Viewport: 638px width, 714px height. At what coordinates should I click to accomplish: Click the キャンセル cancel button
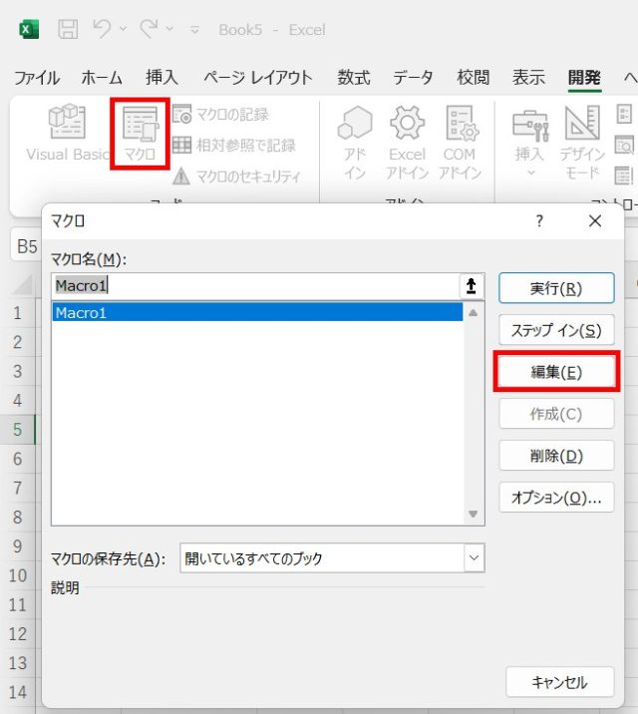pos(559,682)
